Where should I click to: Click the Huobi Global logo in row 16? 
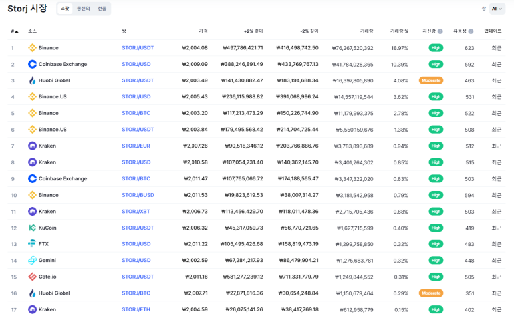32,293
